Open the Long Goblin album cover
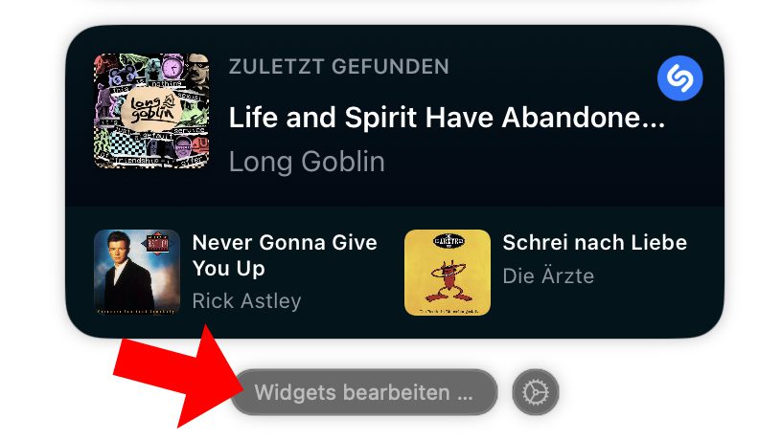 click(151, 111)
